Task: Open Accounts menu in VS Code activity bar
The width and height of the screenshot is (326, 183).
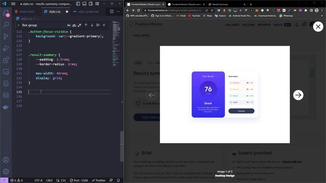Action: (6, 160)
